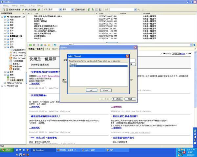
Task: Click the Previous page link in article pane
Action: pyautogui.click(x=167, y=54)
